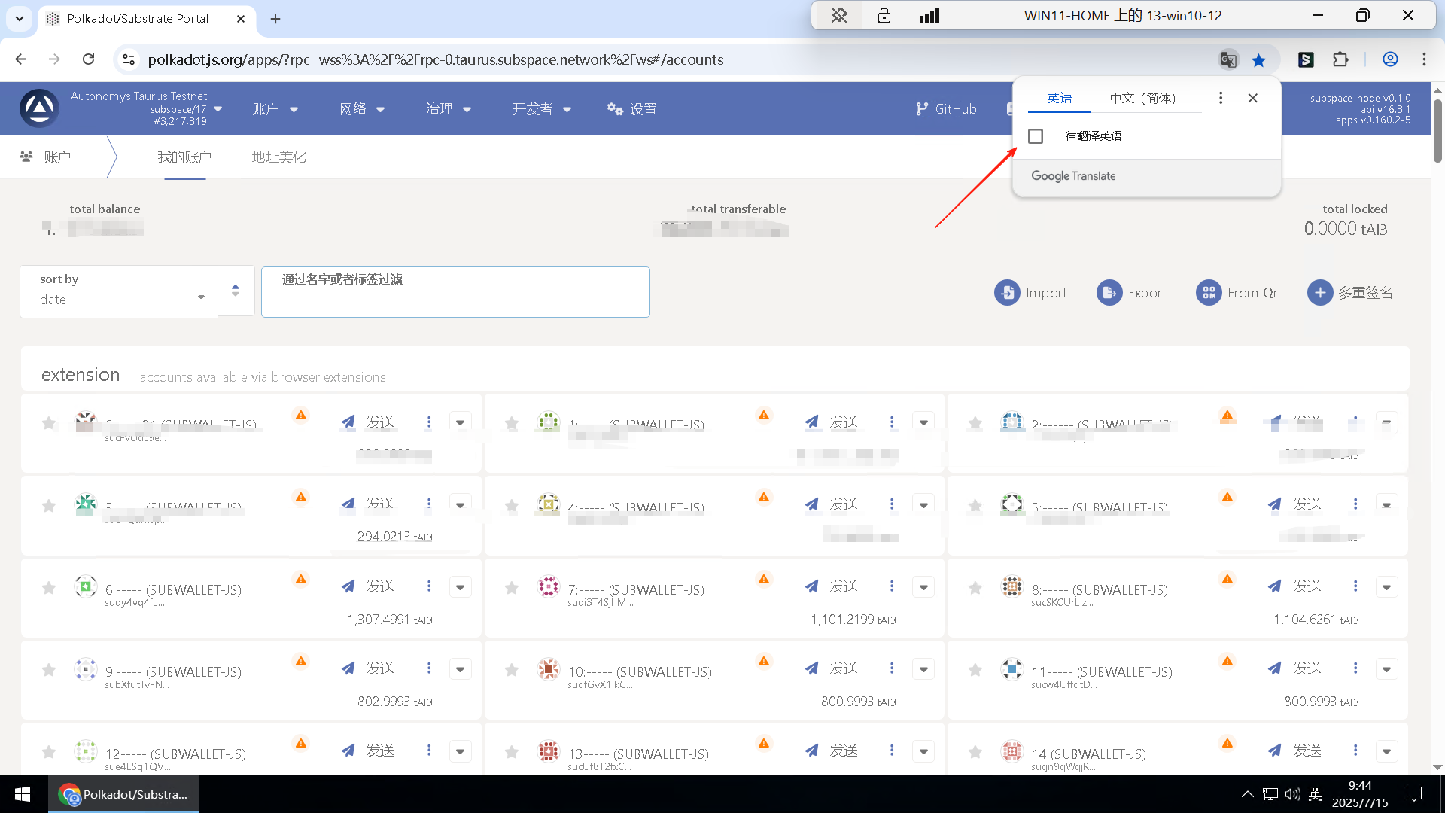Click the bookmark star icon in address bar
Screen dimensions: 1445x813
pos(1258,59)
